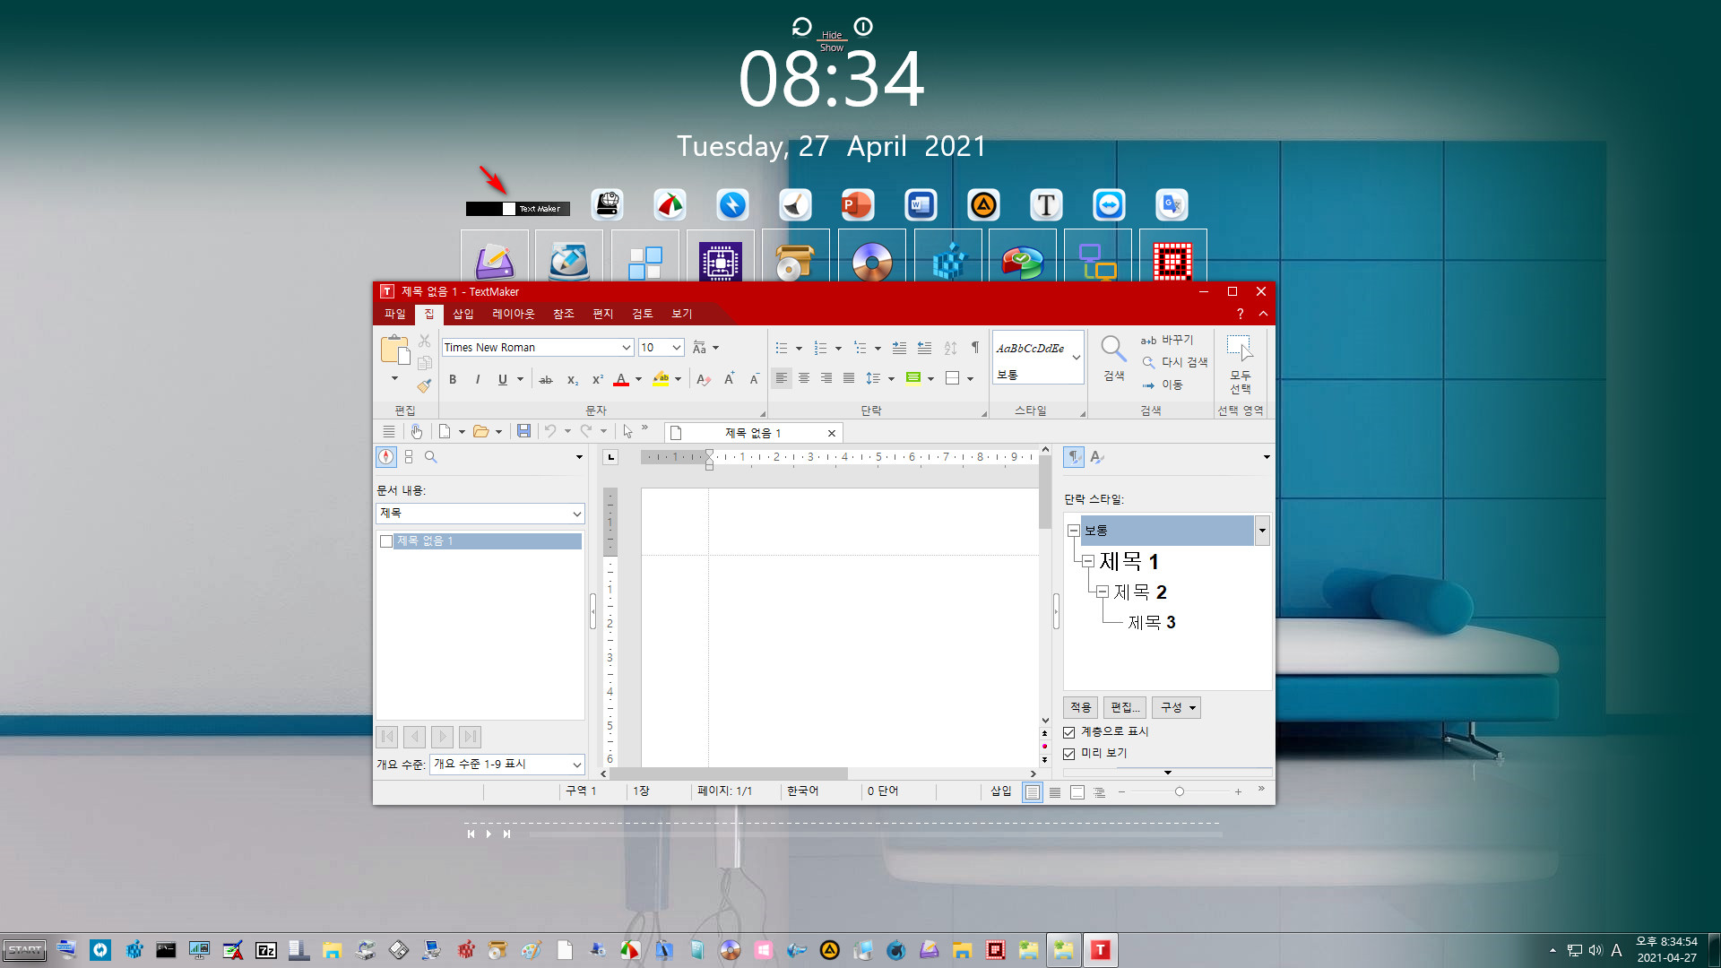1721x968 pixels.
Task: Toggle formatting marks pilcrow icon
Action: coord(975,348)
